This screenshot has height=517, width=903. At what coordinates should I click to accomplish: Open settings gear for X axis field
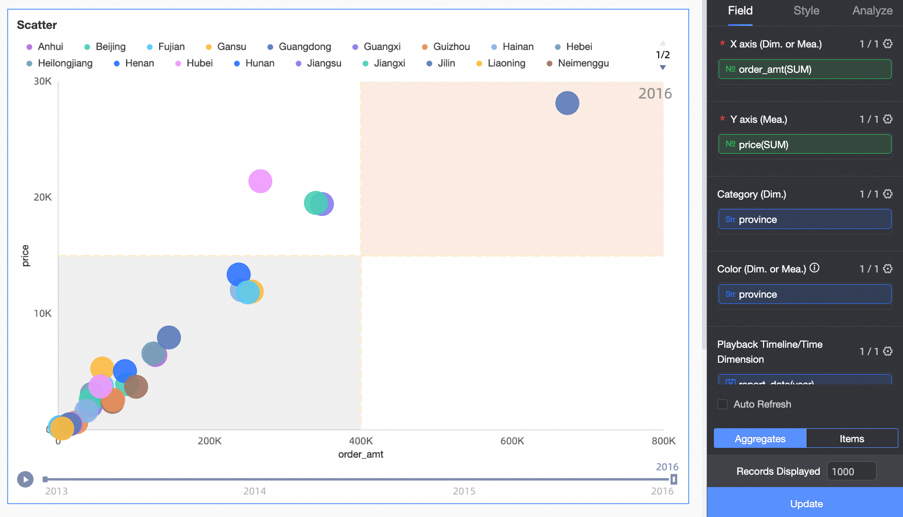pos(888,44)
